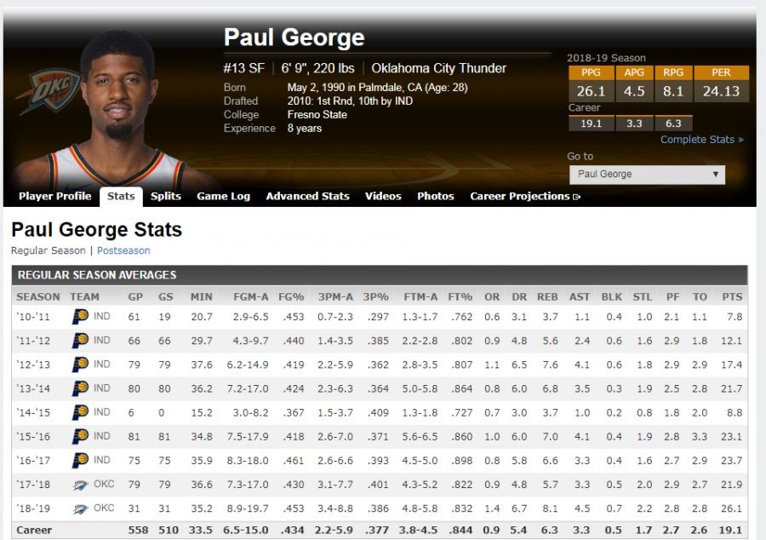Click the Pacers logo in the '16-'17 row

(x=80, y=460)
